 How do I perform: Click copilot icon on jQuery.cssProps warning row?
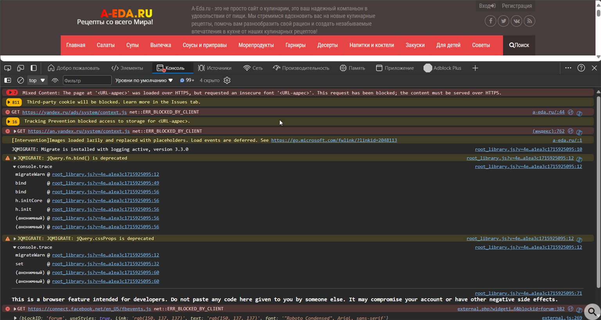point(579,240)
